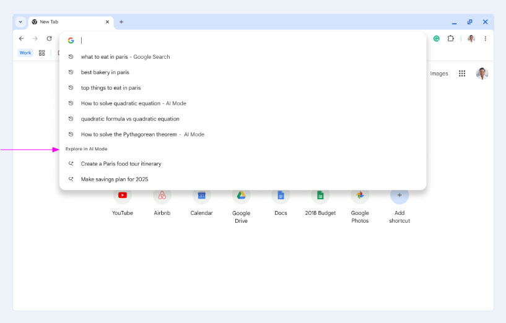
Task: Click the Work bookmark chip
Action: tap(25, 53)
